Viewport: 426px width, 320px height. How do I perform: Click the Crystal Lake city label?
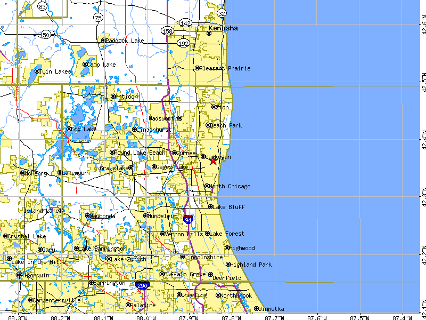26,236
